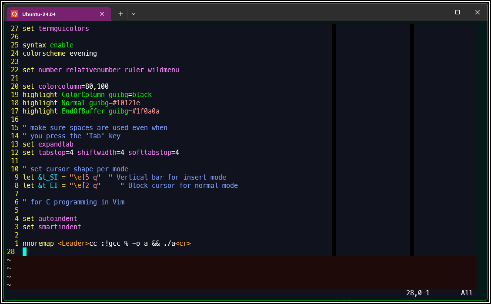Click the hex value '#1f0a0a'
This screenshot has width=491, height=304.
[x=146, y=111]
